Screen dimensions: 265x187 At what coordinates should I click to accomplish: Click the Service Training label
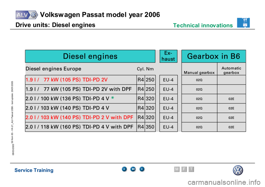pyautogui.click(x=34, y=170)
